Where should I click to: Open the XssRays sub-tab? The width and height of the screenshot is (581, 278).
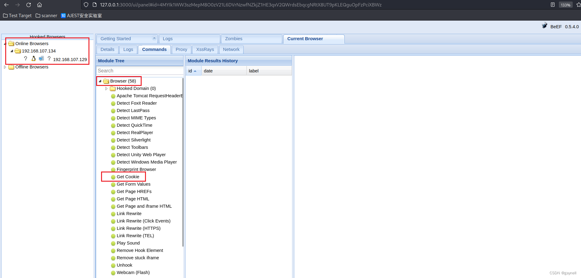(x=205, y=49)
